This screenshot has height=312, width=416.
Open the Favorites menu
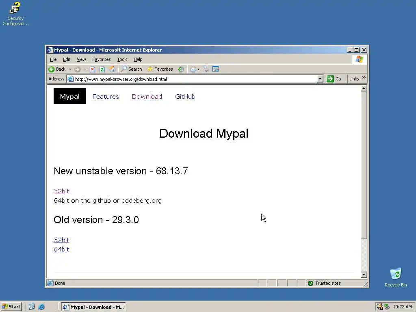(101, 59)
